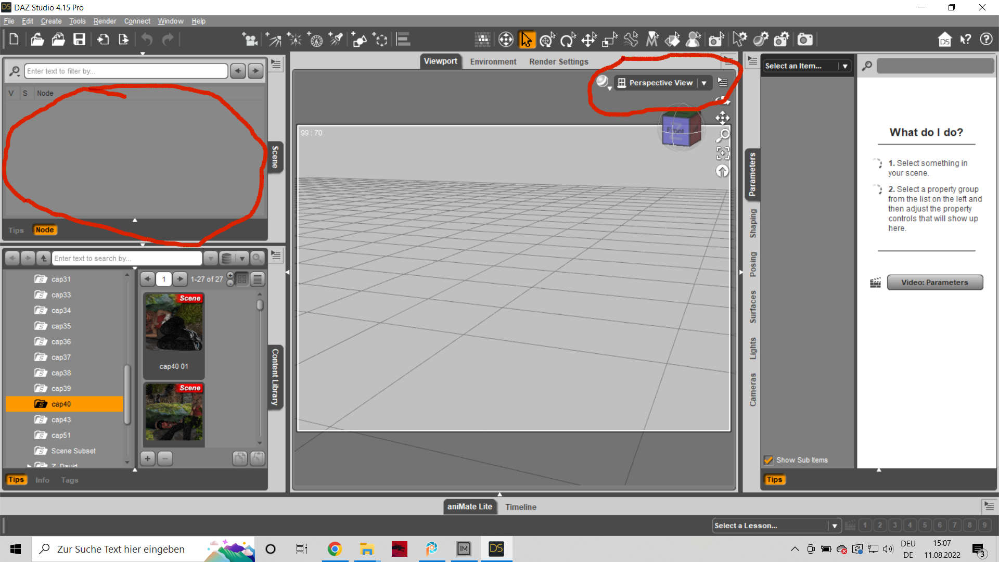Select the Rotate tool in toolbar
Screen dimensions: 999x562
point(568,40)
